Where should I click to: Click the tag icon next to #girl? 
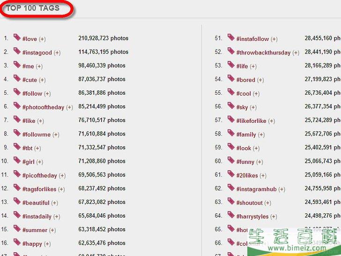click(17, 160)
